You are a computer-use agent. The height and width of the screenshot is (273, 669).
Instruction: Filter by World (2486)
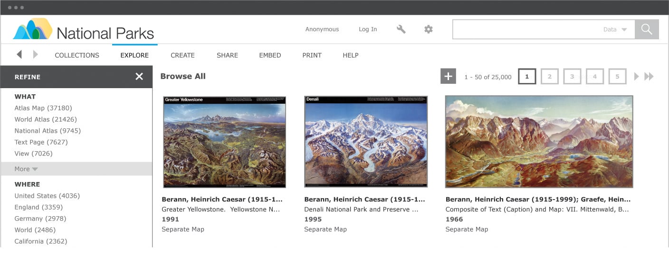click(x=35, y=230)
